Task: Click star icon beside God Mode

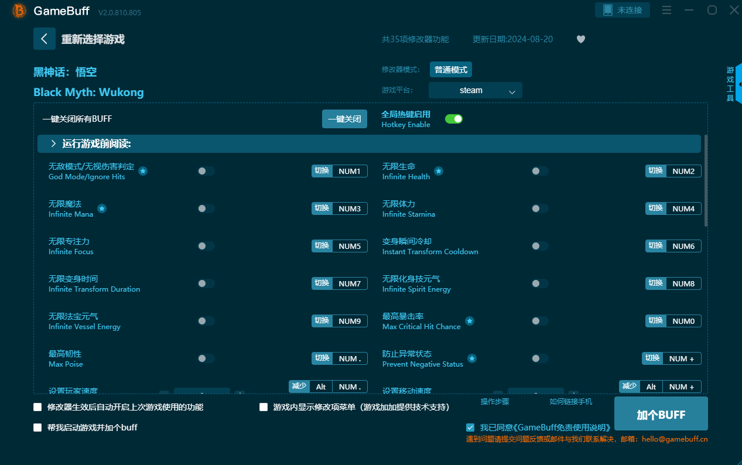Action: click(x=143, y=171)
